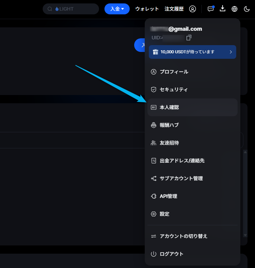The image size is (255, 268).
Task: Open the language globe icon
Action: [x=234, y=9]
